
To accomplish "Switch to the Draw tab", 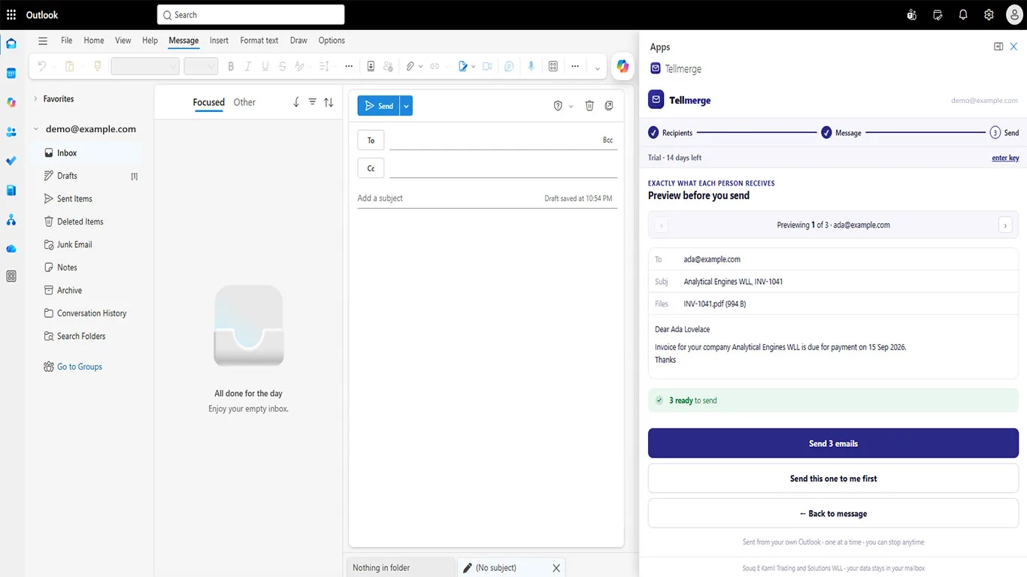I will click(x=298, y=41).
